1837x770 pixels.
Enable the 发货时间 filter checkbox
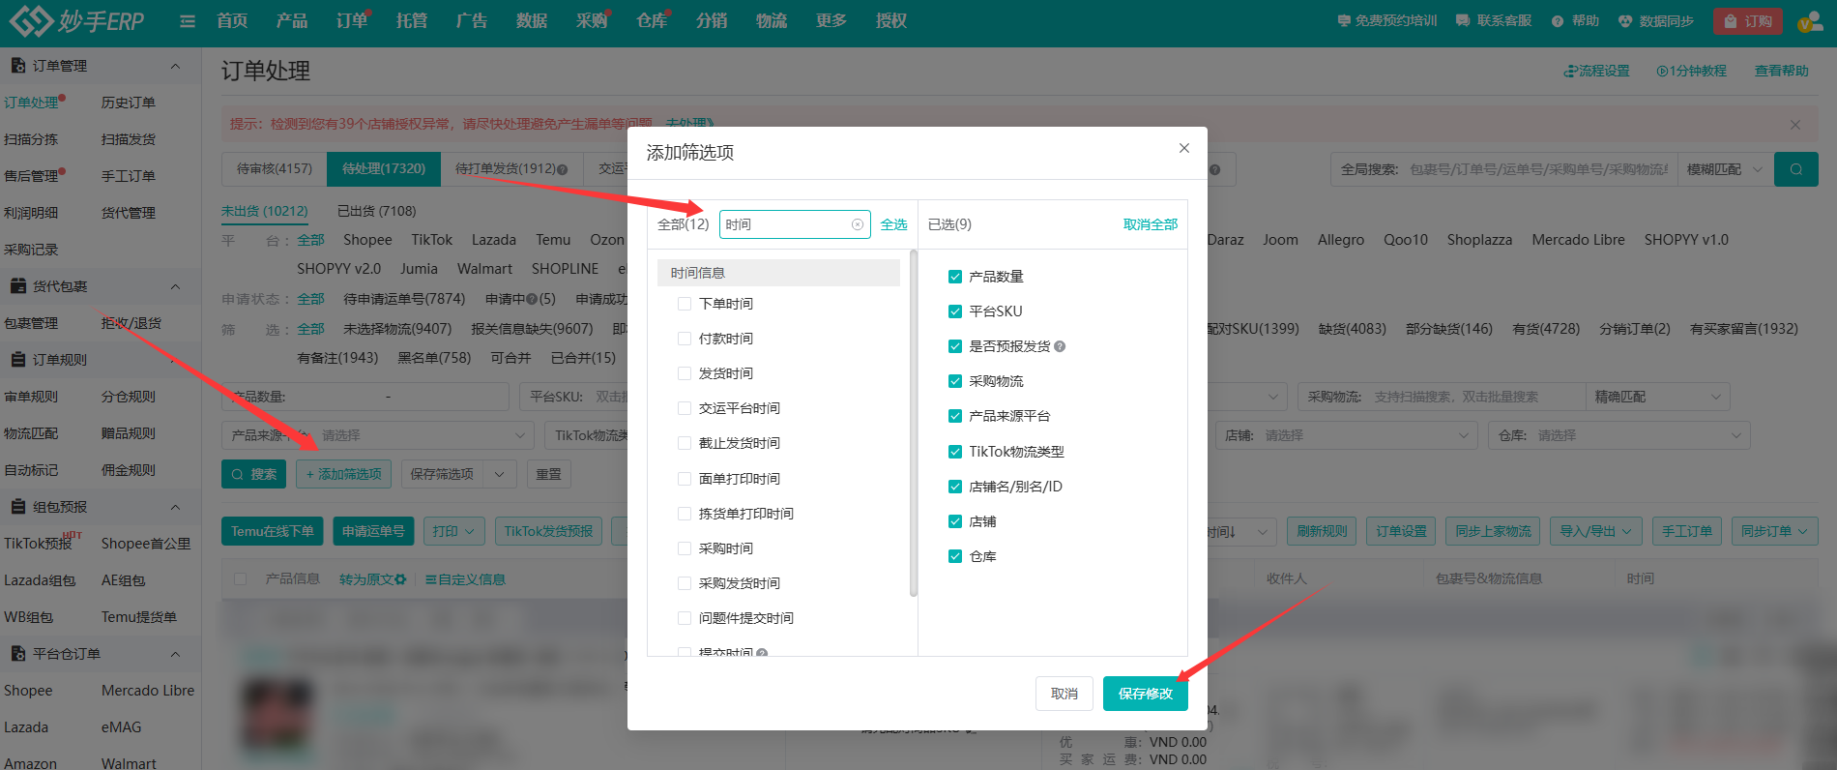(685, 373)
